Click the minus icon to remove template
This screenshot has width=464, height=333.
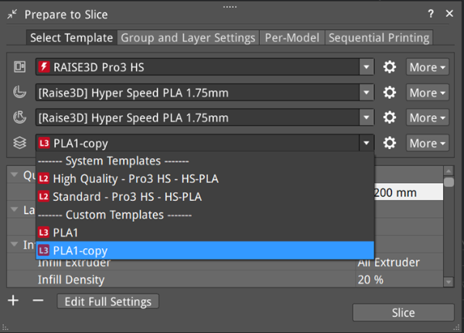coord(38,301)
